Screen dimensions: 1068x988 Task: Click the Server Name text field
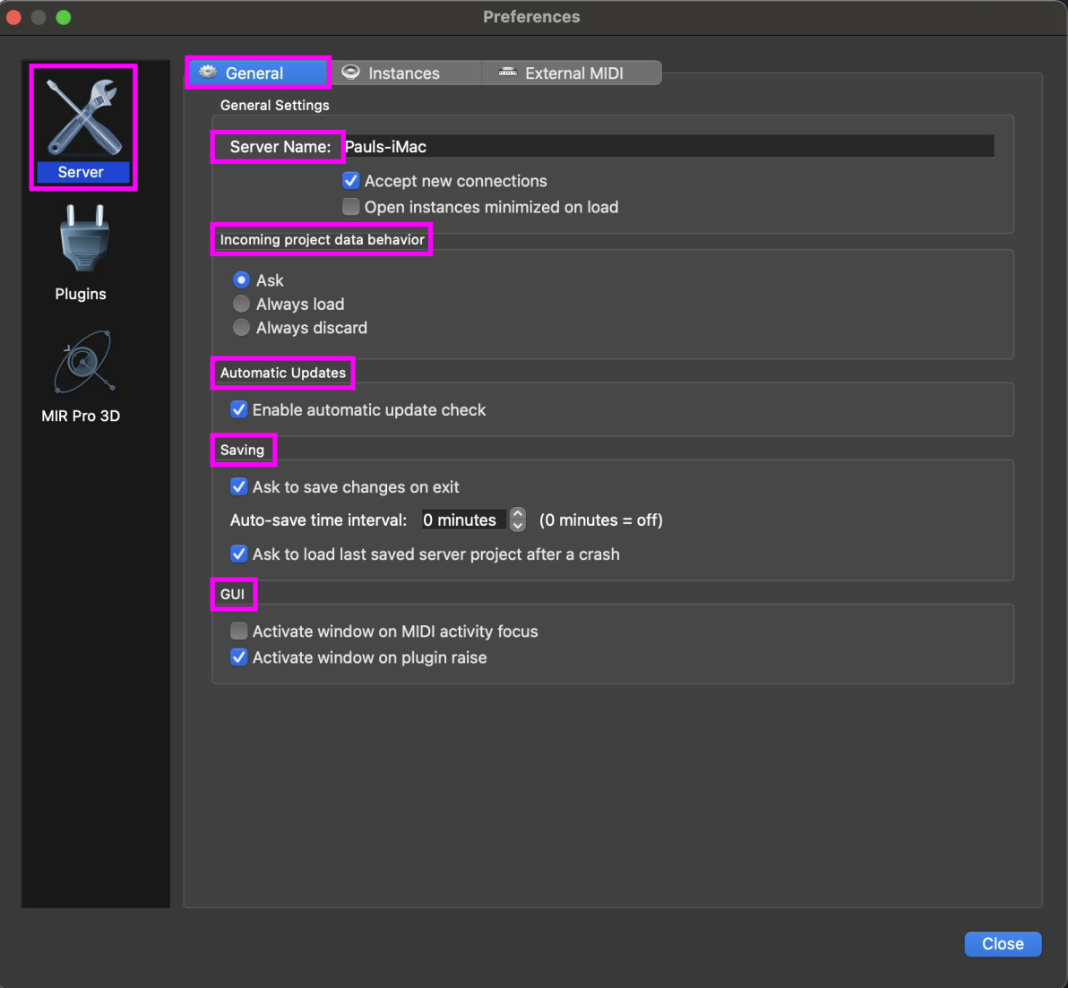coord(667,147)
